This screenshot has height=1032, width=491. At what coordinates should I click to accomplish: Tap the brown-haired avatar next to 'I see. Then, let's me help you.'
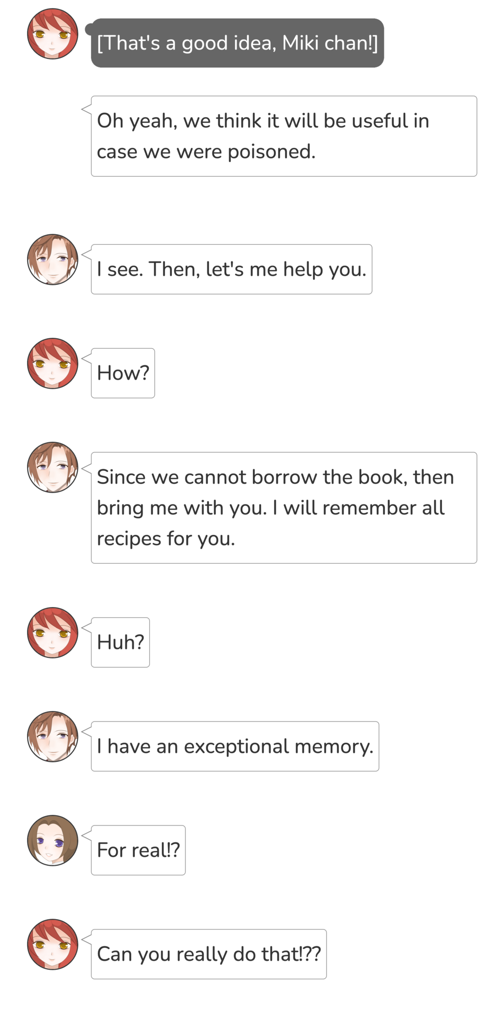[x=52, y=259]
